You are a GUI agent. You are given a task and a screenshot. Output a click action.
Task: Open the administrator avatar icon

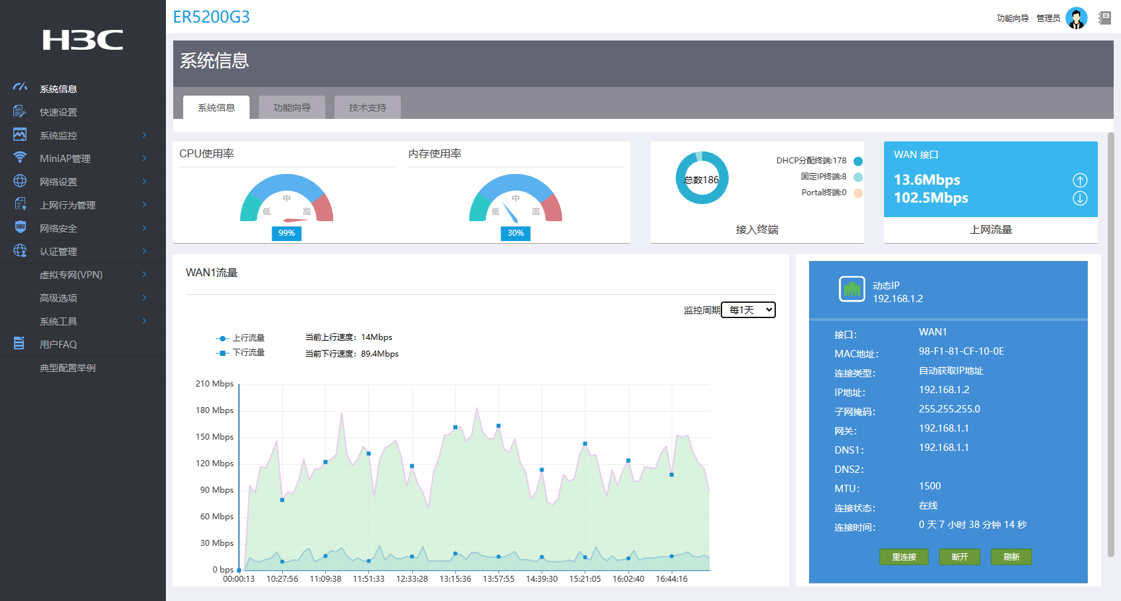pyautogui.click(x=1076, y=18)
